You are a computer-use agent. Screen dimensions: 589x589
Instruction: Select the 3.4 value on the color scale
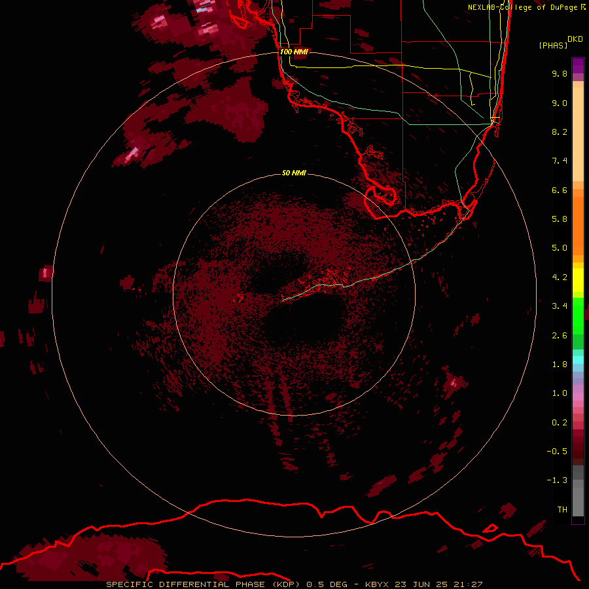click(x=560, y=306)
